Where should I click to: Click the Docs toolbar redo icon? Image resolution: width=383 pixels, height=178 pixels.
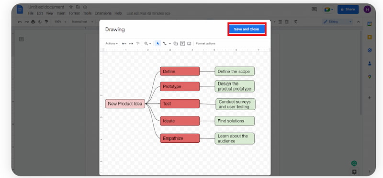26,22
